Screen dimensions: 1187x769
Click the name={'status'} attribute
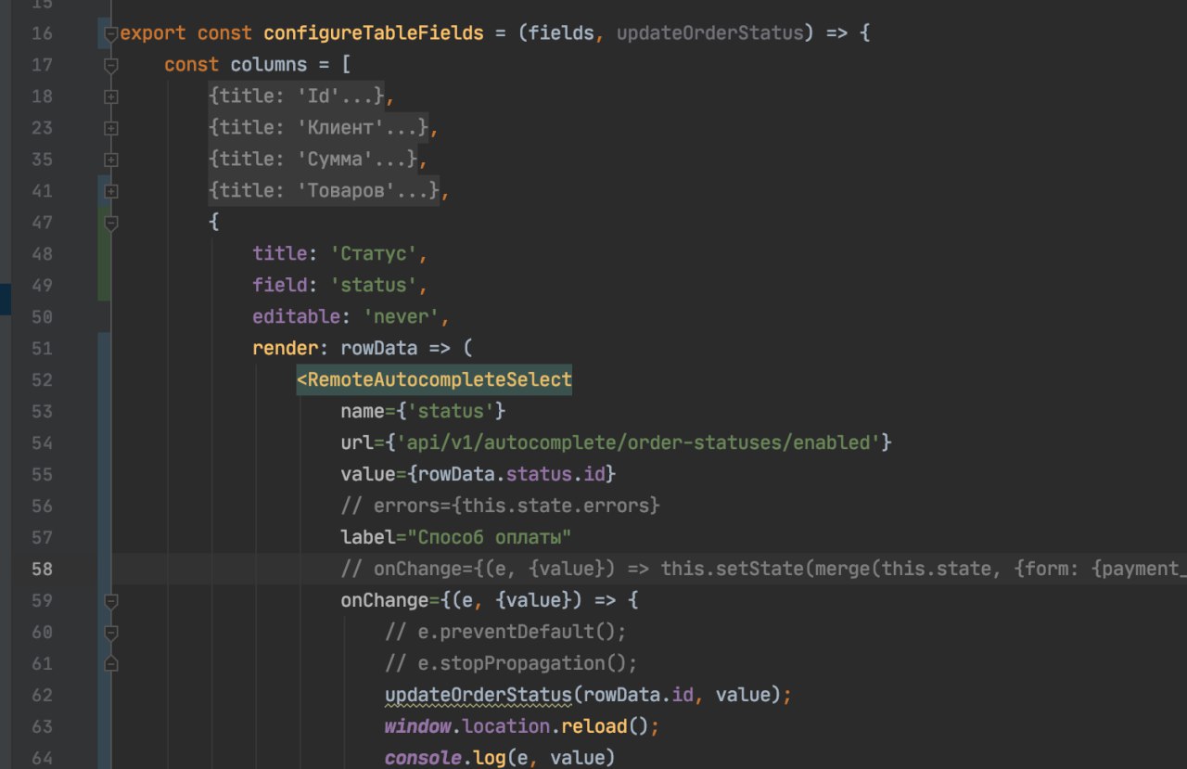423,412
